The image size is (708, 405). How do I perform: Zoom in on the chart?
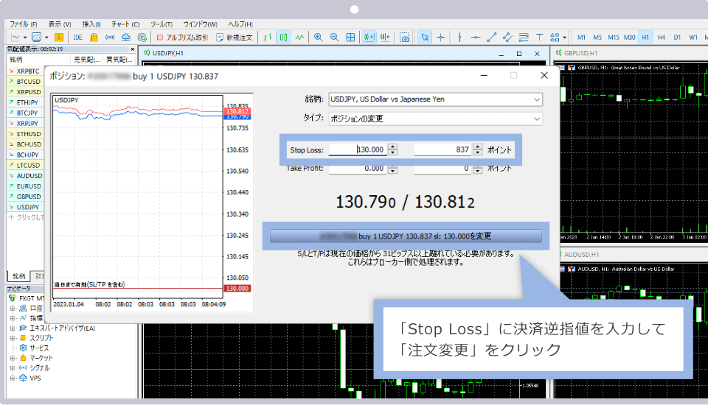click(x=319, y=38)
